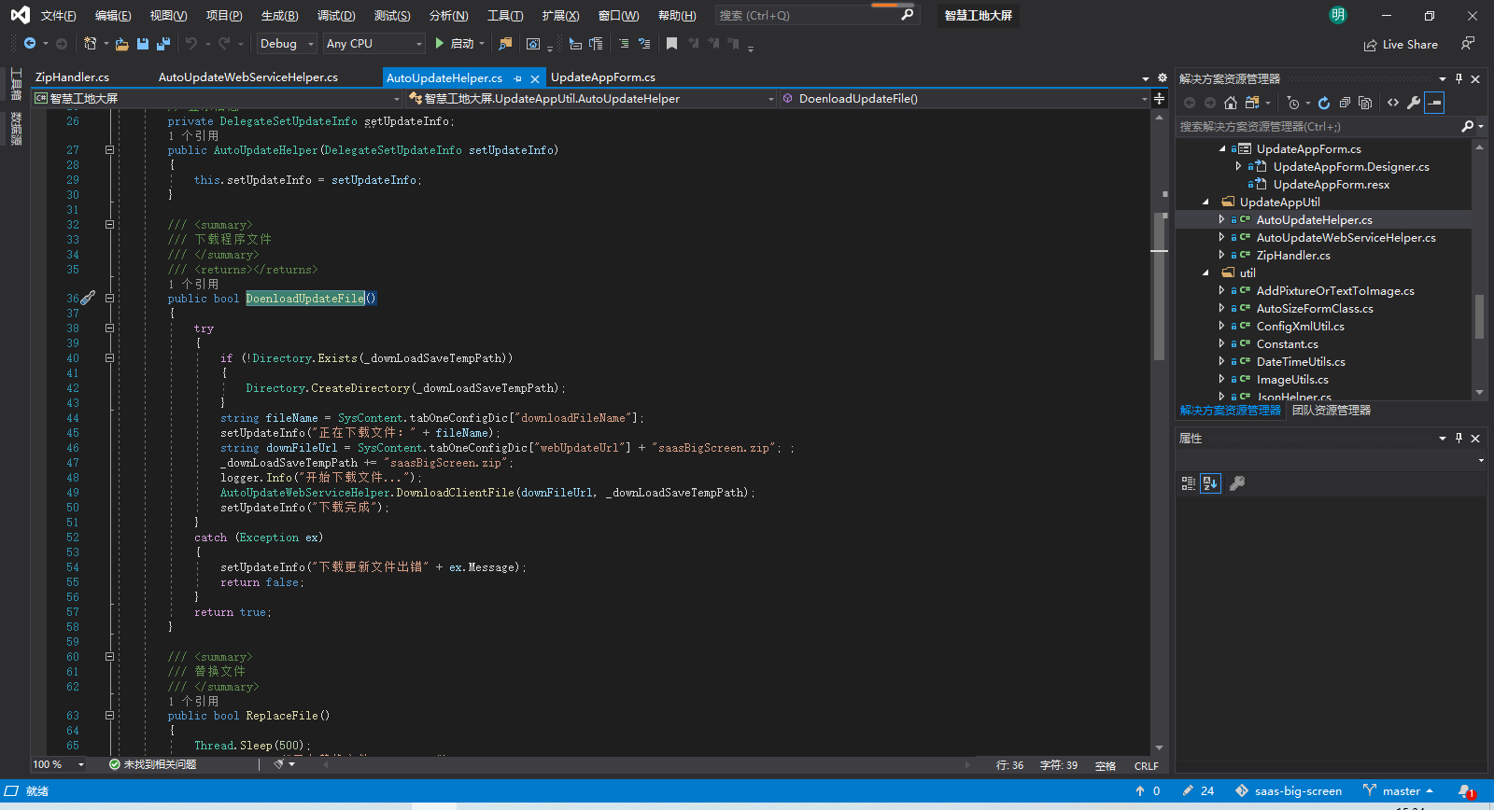Viewport: 1494px width, 810px height.
Task: Collapse the UpdateAppUtil folder node
Action: pyautogui.click(x=1205, y=202)
